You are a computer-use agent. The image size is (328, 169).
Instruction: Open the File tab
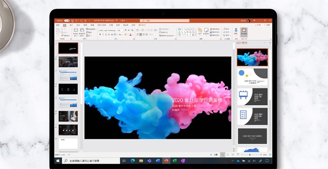[x=58, y=25]
